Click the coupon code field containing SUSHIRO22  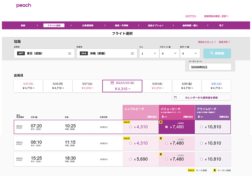tap(210, 67)
